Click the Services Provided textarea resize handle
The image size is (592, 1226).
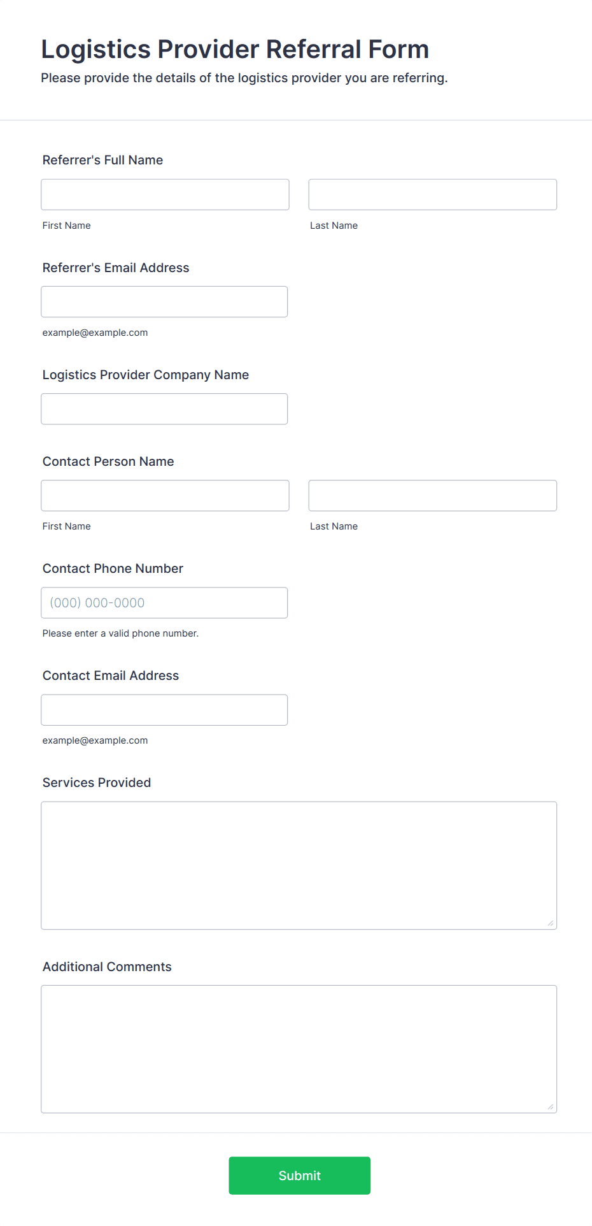(551, 923)
